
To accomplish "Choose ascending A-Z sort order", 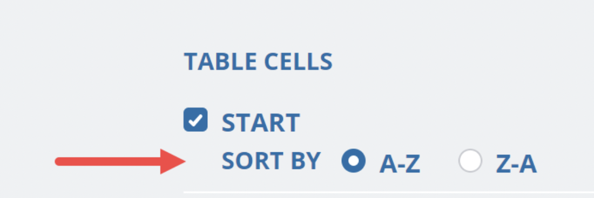I will point(354,161).
